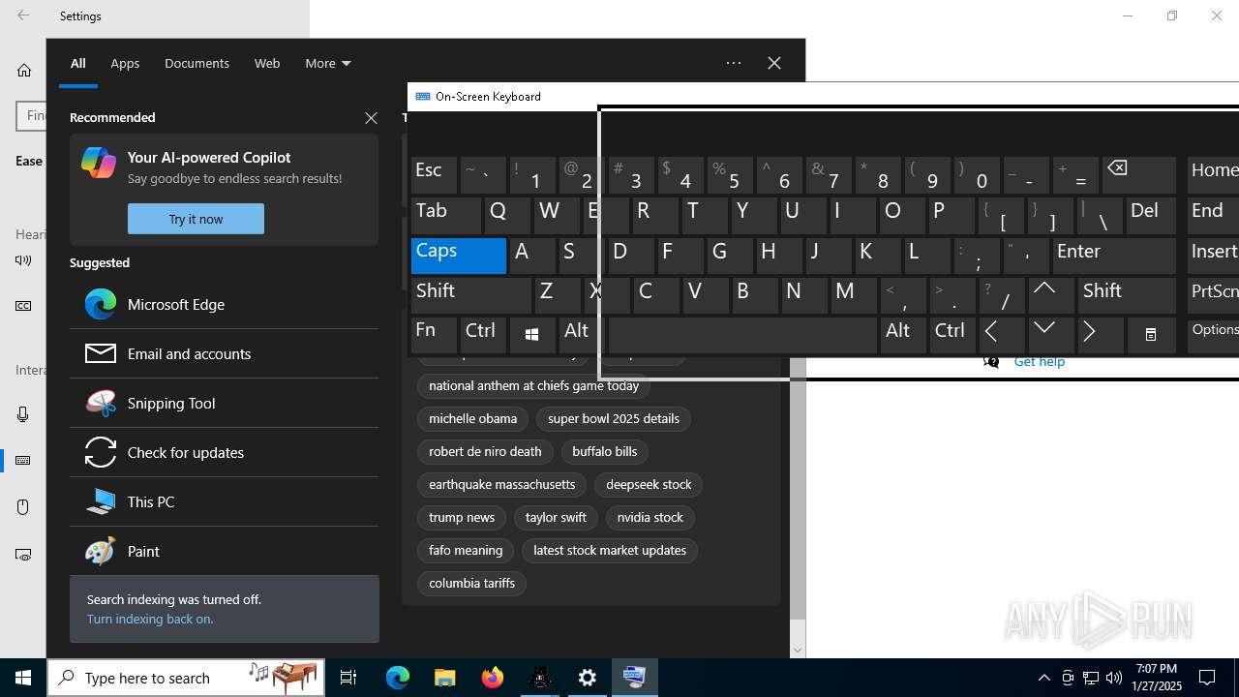Click Windows logo key on on-screen keyboard

[531, 335]
